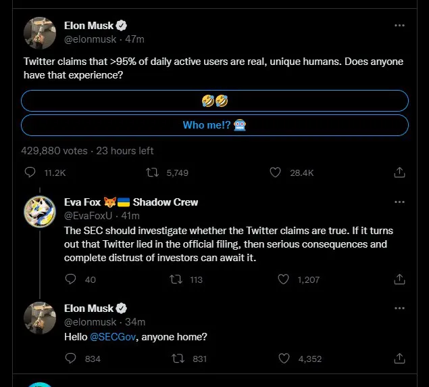The height and width of the screenshot is (387, 429).
Task: Retweet Eva Fox's tweet
Action: point(177,279)
